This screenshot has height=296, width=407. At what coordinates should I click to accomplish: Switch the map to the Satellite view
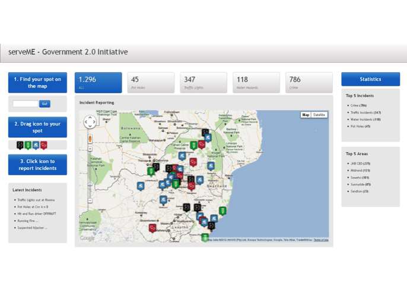(319, 115)
